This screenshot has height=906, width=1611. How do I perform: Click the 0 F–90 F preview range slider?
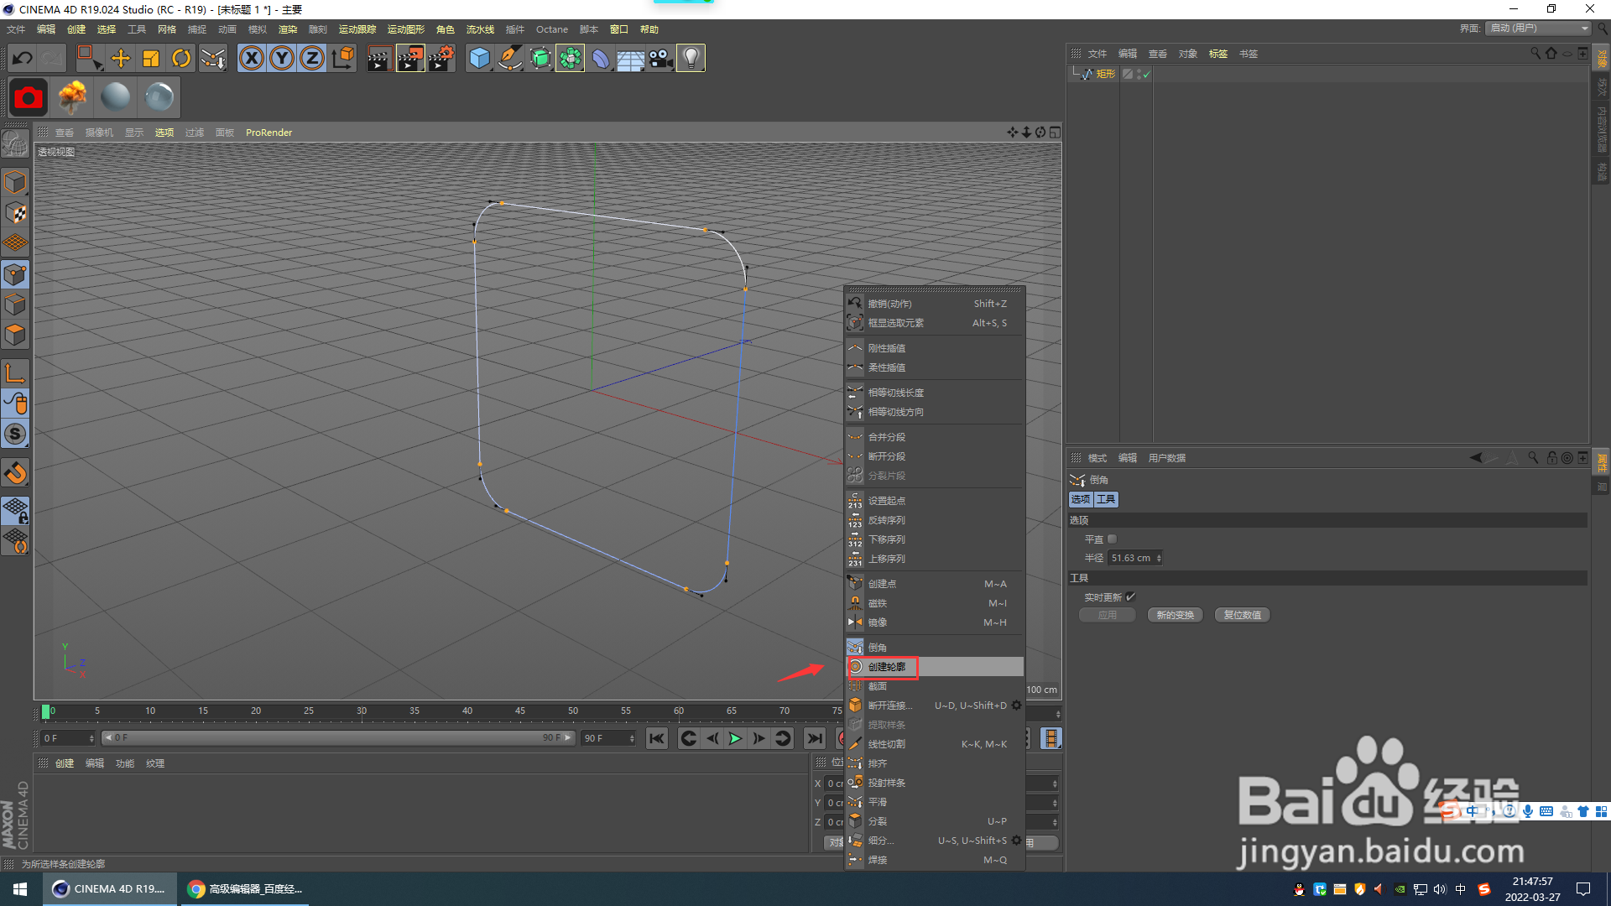coord(338,738)
